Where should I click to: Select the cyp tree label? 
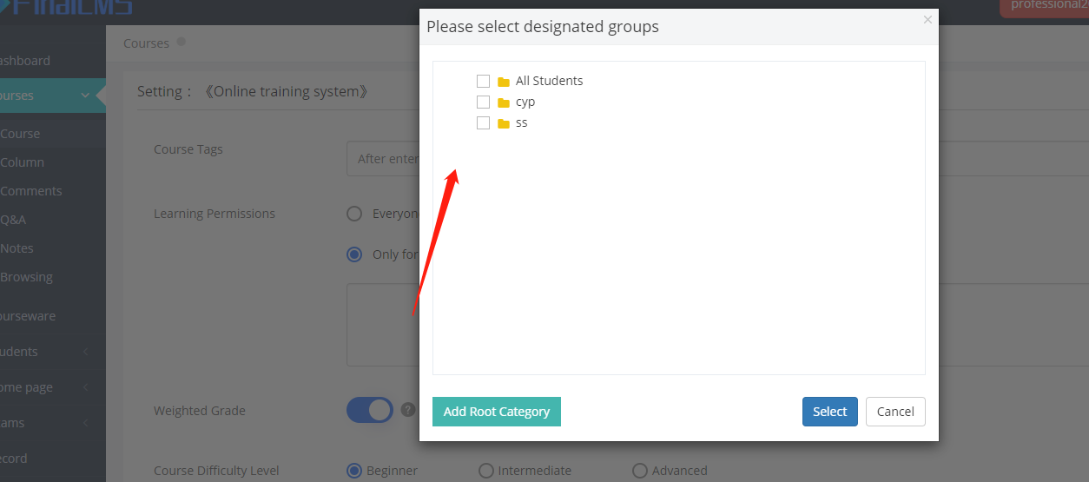[x=525, y=102]
